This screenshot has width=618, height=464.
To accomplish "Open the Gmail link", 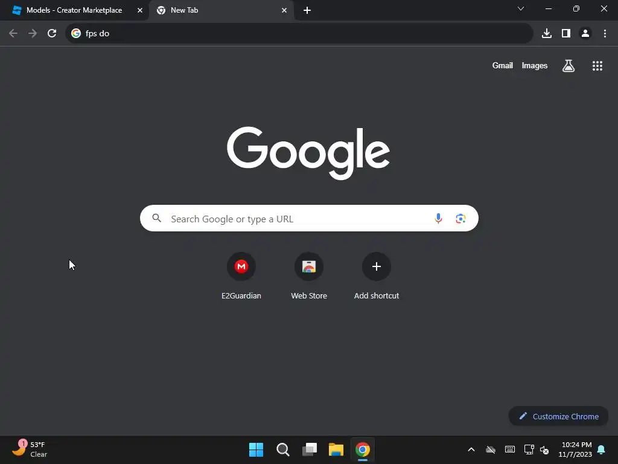I will [x=503, y=65].
